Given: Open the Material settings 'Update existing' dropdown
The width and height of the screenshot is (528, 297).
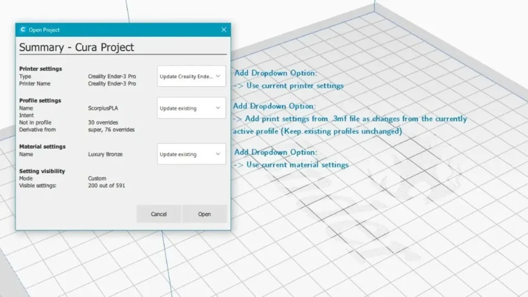Looking at the screenshot, I should 191,154.
